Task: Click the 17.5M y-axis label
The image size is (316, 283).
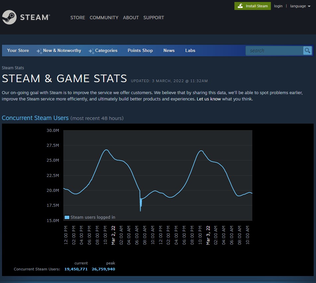Action: click(53, 205)
